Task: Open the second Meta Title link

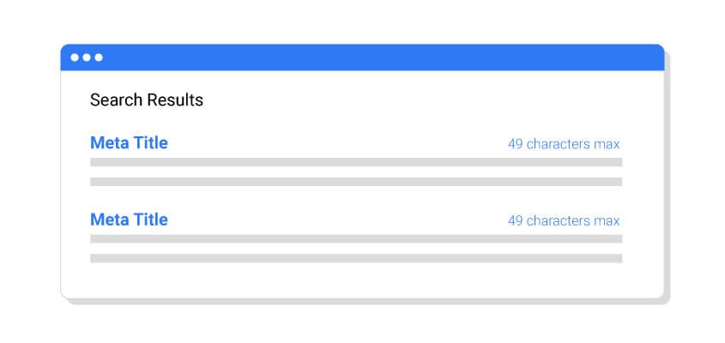Action: [129, 220]
